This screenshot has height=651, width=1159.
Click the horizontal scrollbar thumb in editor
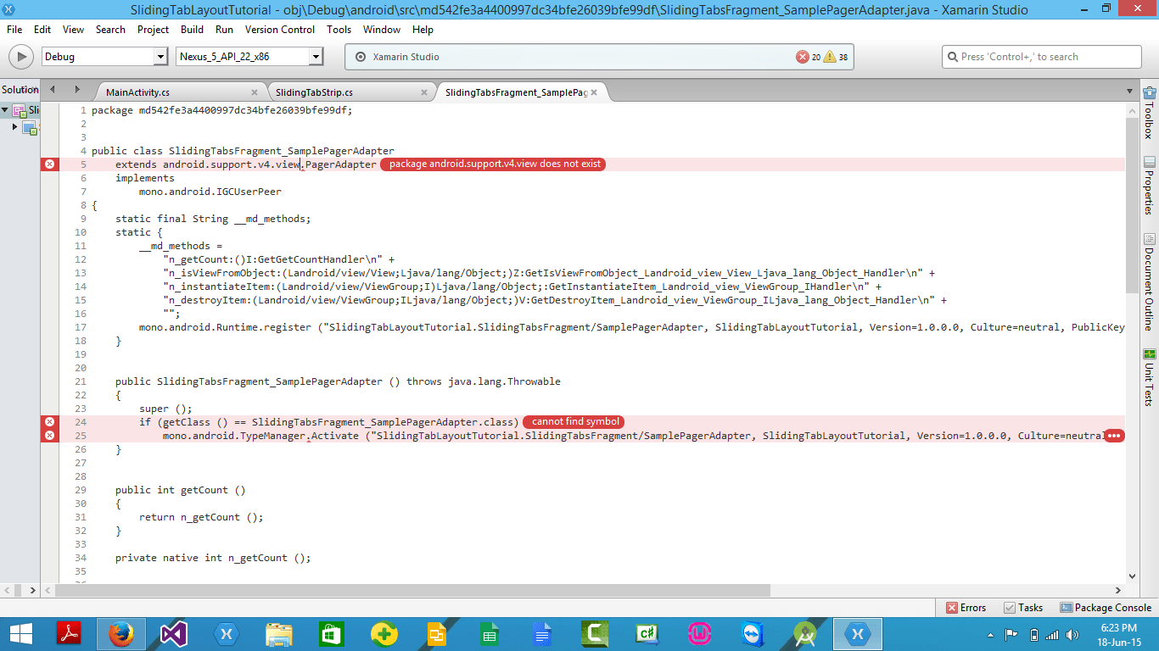[x=412, y=591]
